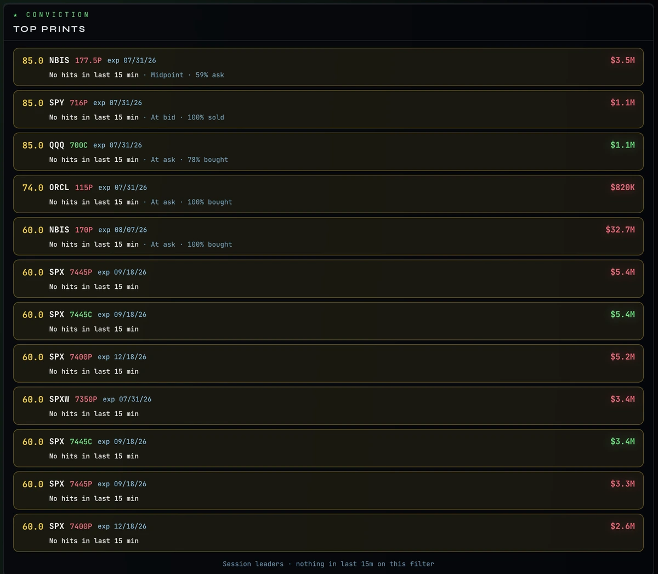Open the SPX 7445P card worth $5.4M
The height and width of the screenshot is (574, 658).
tap(328, 279)
